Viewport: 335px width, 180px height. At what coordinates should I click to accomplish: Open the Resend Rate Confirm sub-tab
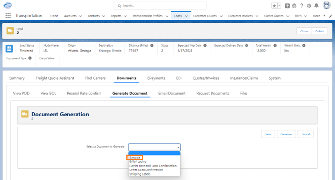pyautogui.click(x=84, y=93)
